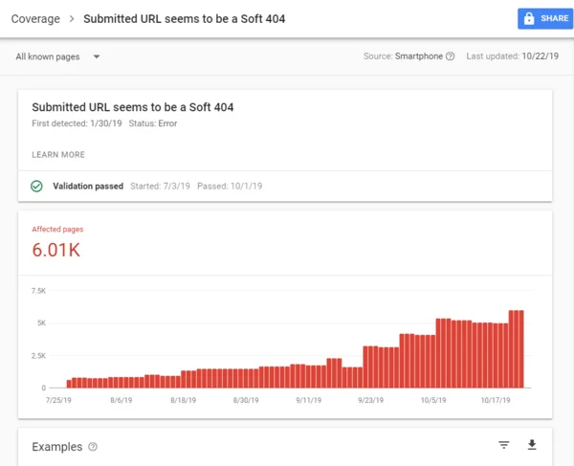The width and height of the screenshot is (574, 466).
Task: Click the lock icon on the Share button
Action: coord(529,18)
